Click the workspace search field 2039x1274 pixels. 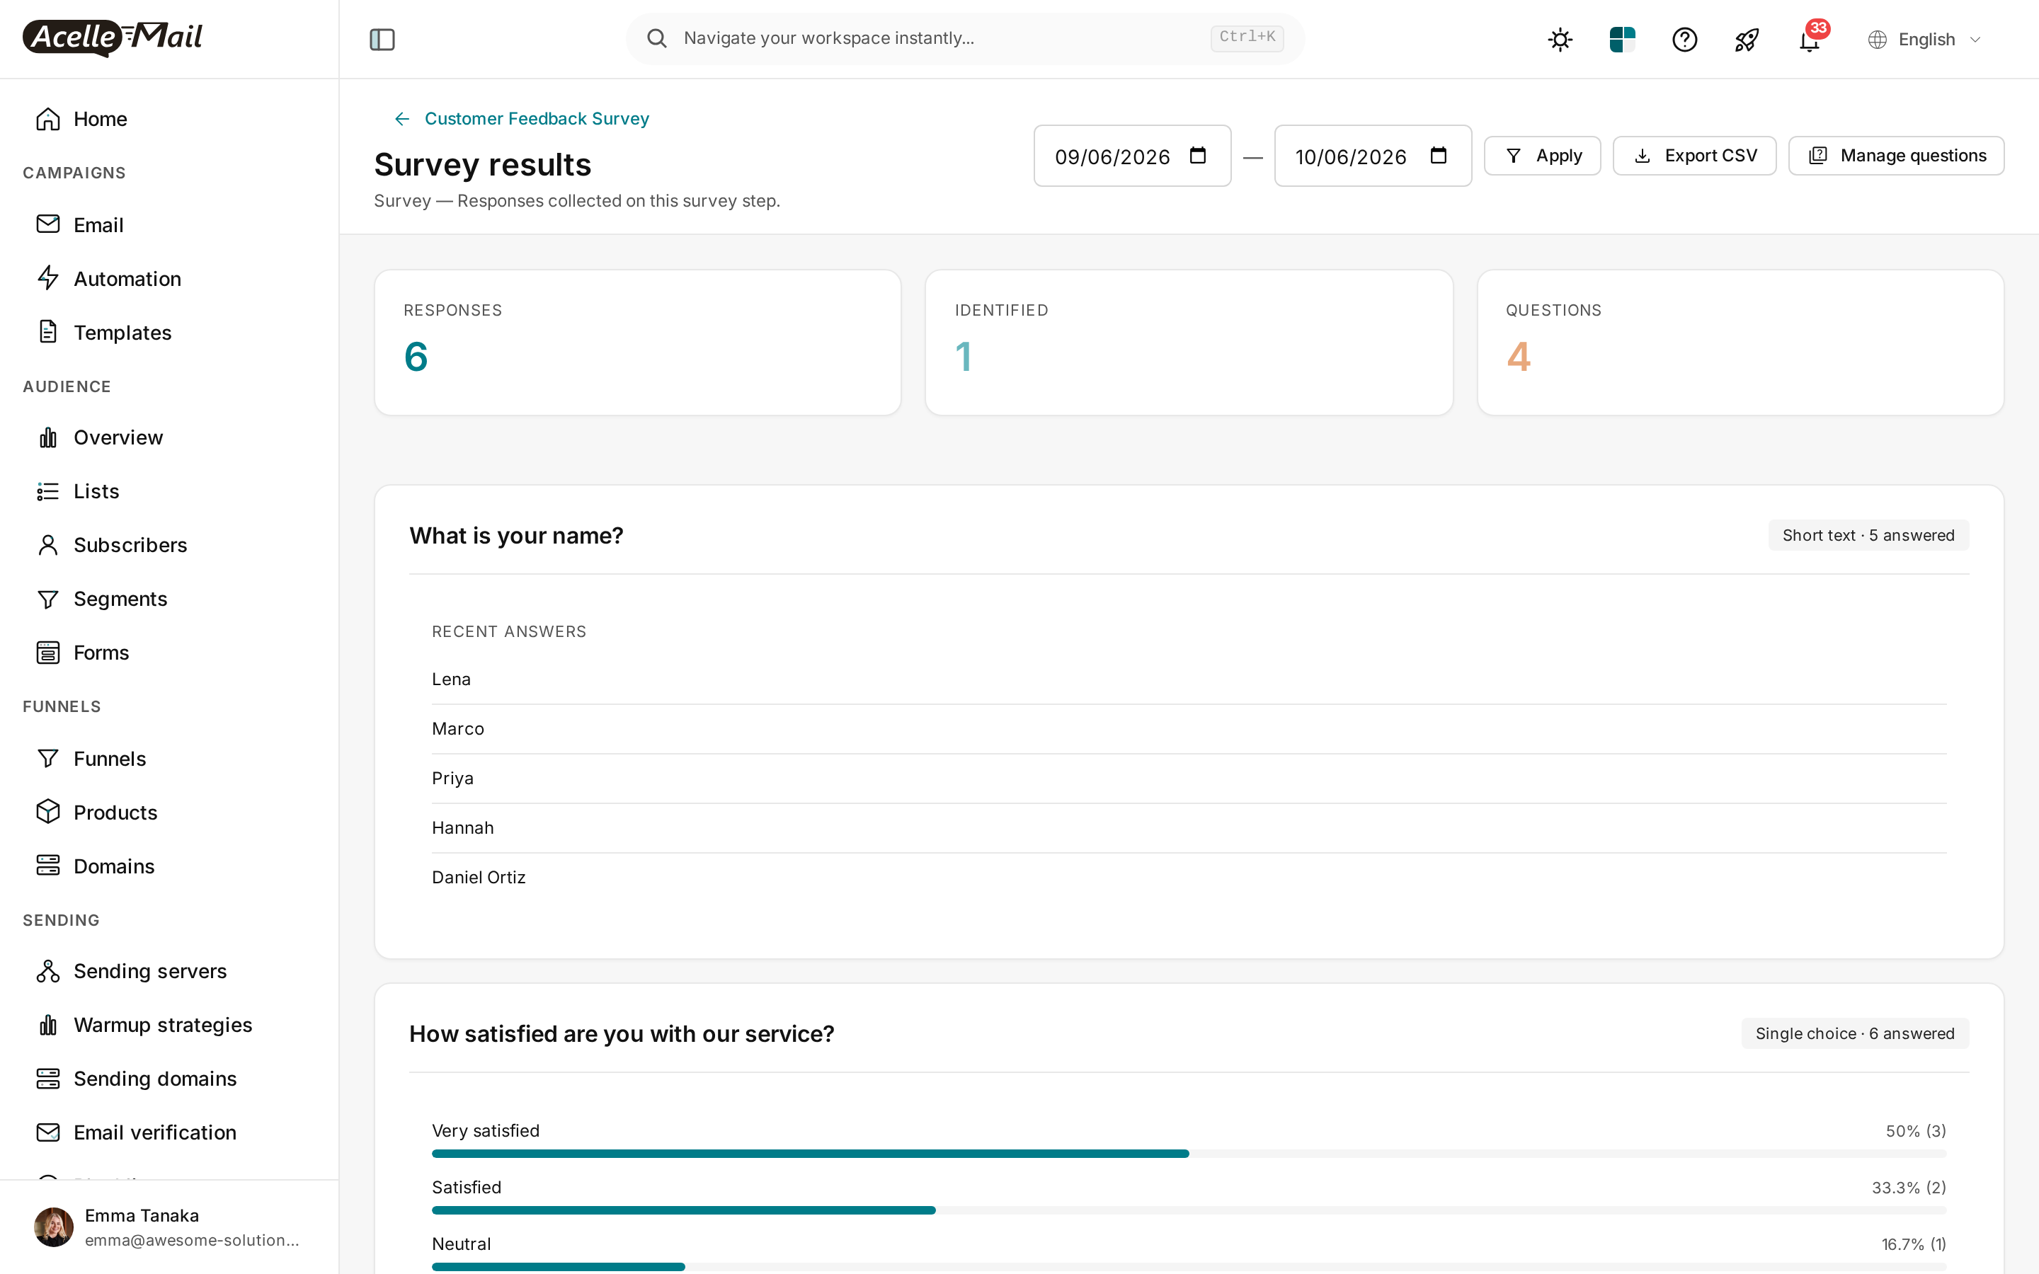(x=965, y=38)
